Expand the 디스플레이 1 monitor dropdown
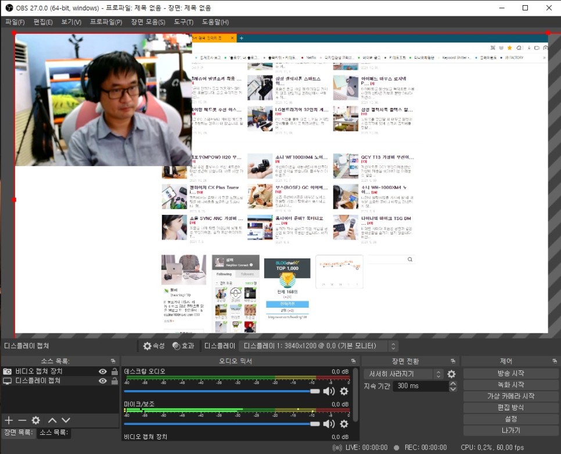 pos(319,346)
